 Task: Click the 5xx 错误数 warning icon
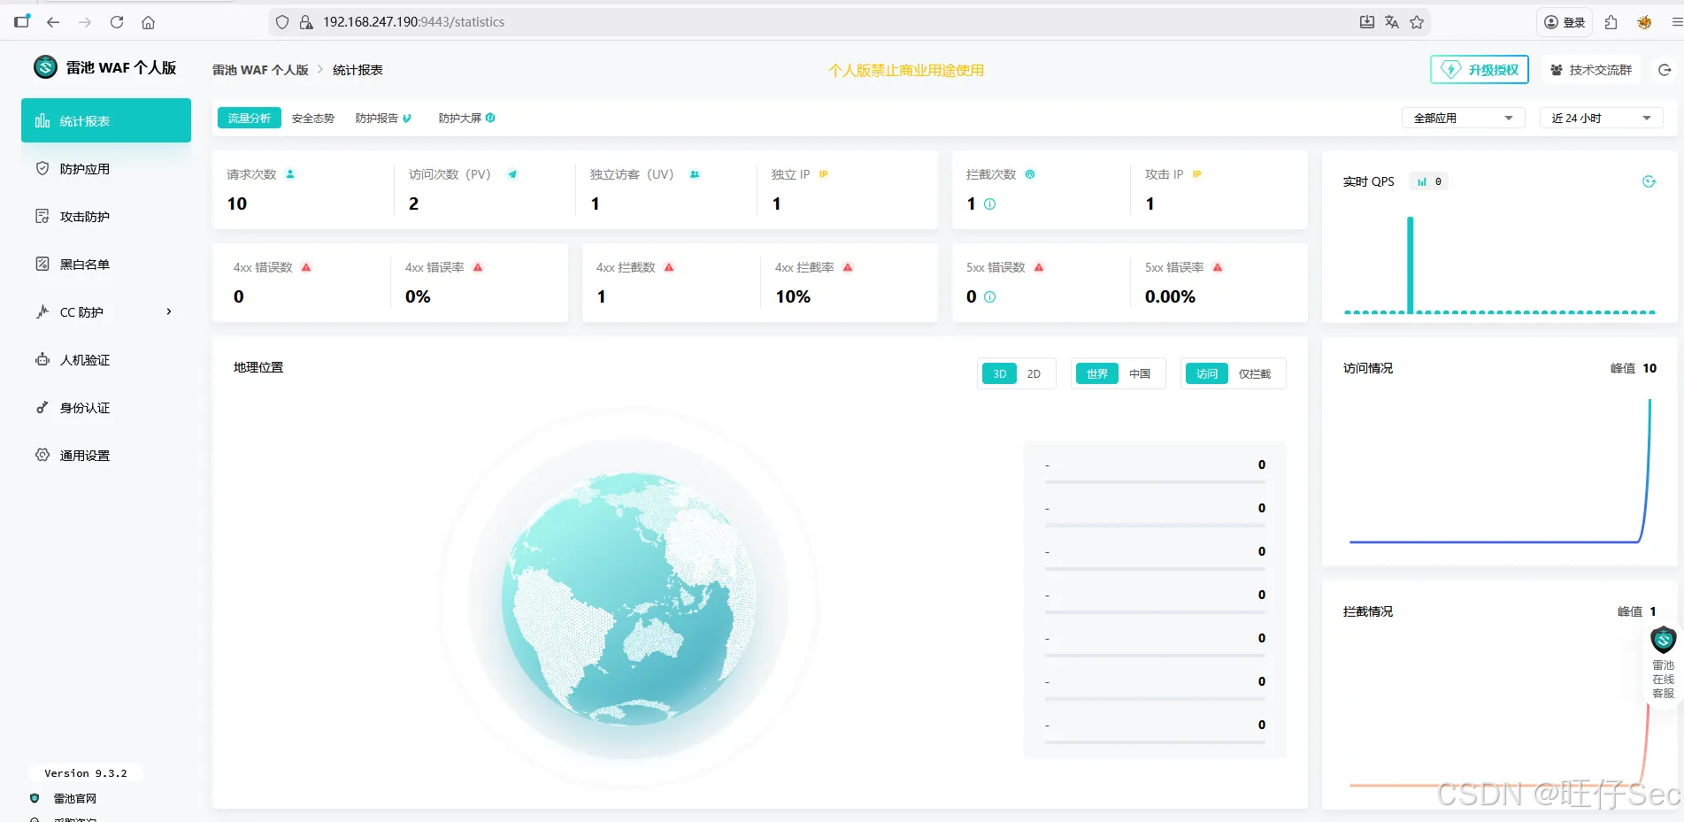click(x=1039, y=267)
